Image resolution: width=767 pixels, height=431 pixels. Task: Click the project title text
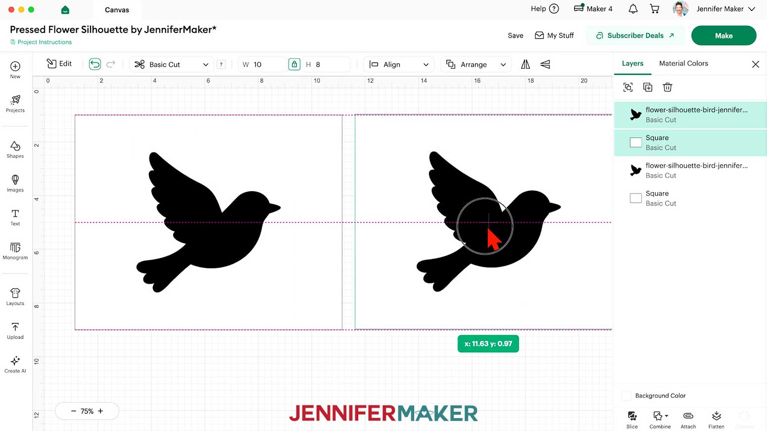[113, 30]
